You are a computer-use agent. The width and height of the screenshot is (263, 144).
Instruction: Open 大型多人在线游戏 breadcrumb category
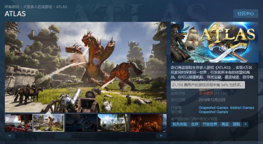click(38, 7)
